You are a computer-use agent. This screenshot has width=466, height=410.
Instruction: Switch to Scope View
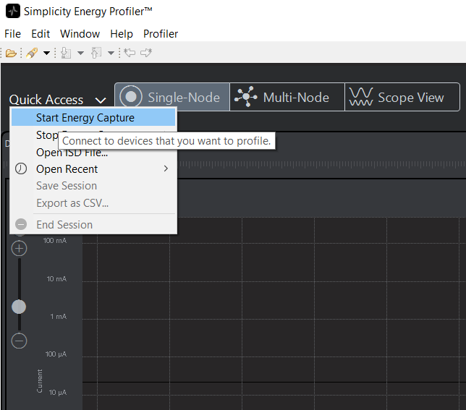tap(401, 97)
